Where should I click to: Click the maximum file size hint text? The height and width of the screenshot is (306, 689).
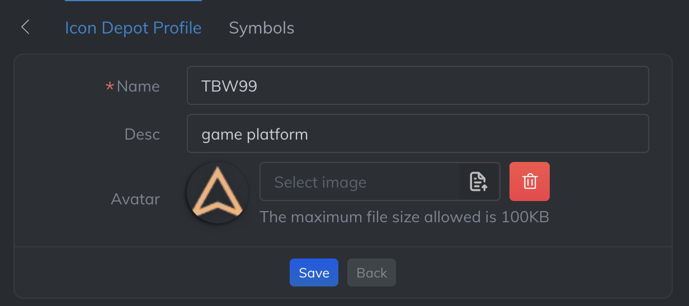pos(404,217)
